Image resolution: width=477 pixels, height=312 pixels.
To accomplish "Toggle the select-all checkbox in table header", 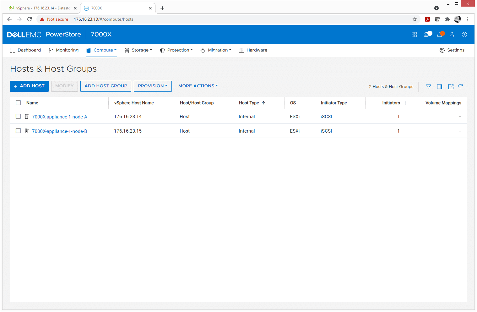I will 18,103.
